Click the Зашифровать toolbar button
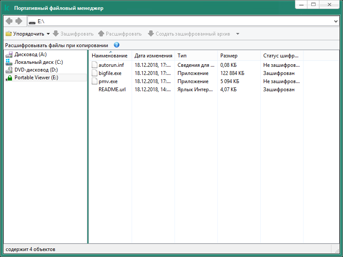Viewport: 343px width, 257px height. 73,34
